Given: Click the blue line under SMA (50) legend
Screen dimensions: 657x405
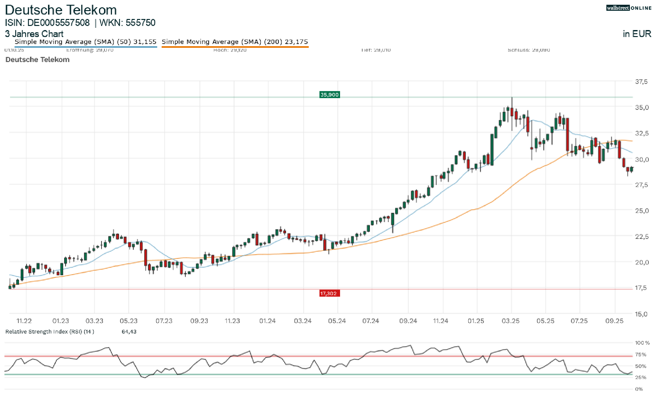Looking at the screenshot, I should coord(85,47).
